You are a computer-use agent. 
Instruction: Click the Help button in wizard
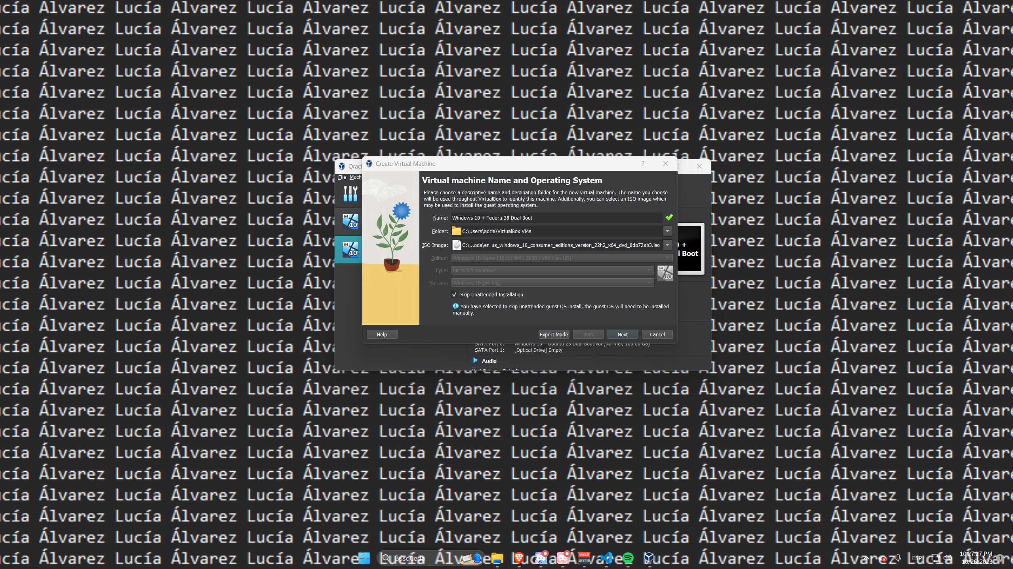click(x=382, y=334)
